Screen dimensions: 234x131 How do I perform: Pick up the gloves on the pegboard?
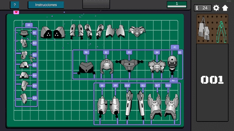tap(204, 29)
